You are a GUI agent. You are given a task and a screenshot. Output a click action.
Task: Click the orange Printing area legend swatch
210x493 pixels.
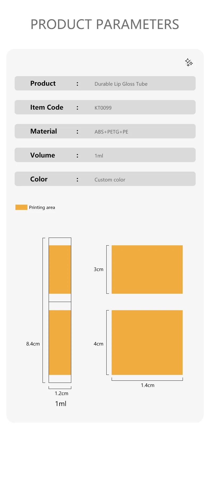click(x=21, y=207)
